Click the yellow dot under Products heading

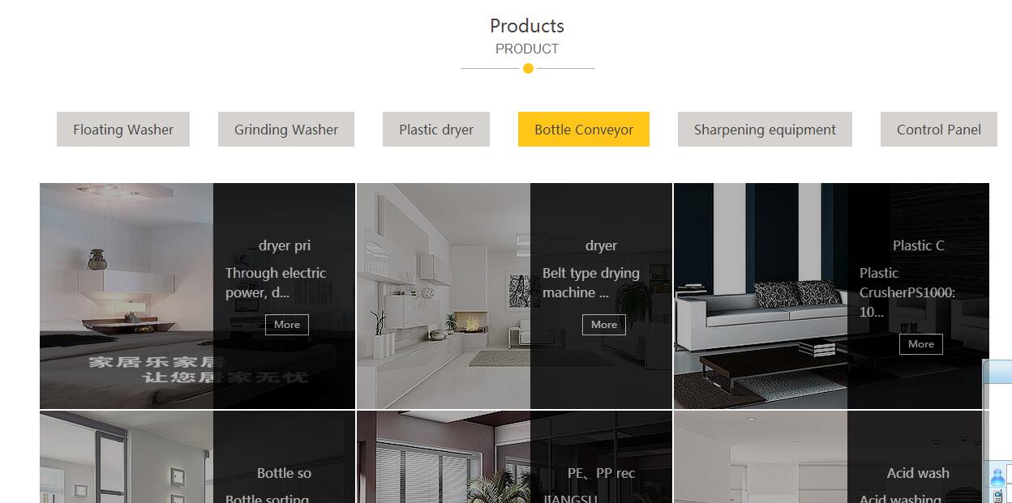[528, 68]
